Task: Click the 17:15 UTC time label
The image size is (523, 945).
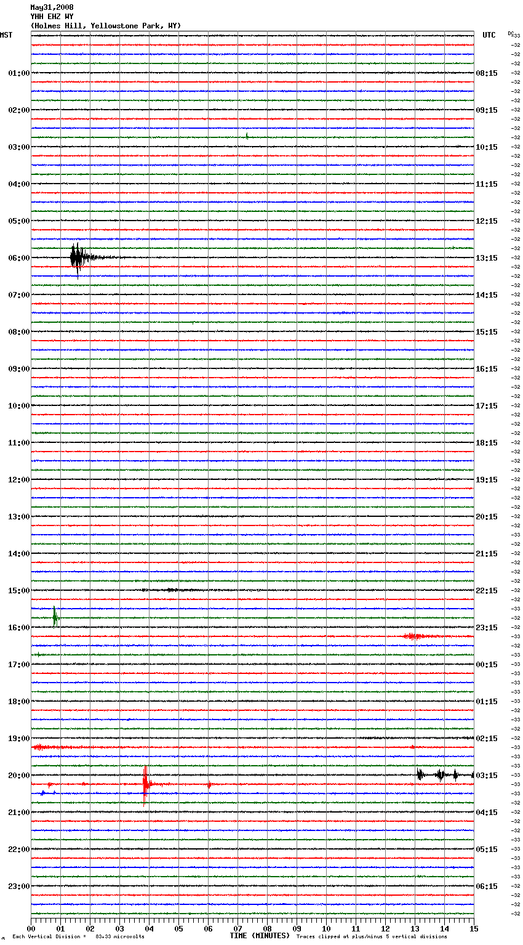Action: click(487, 406)
